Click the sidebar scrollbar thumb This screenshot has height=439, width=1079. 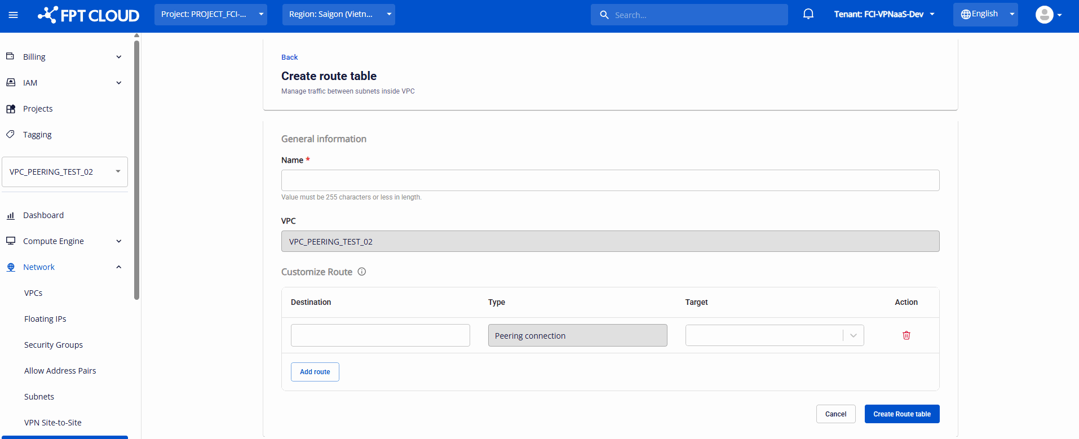136,169
